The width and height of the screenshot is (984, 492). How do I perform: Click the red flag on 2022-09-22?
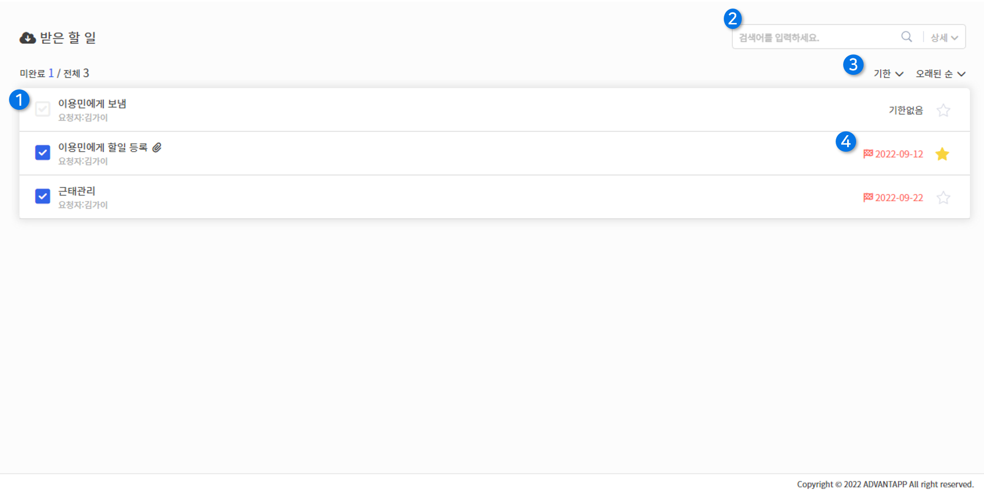(x=868, y=198)
